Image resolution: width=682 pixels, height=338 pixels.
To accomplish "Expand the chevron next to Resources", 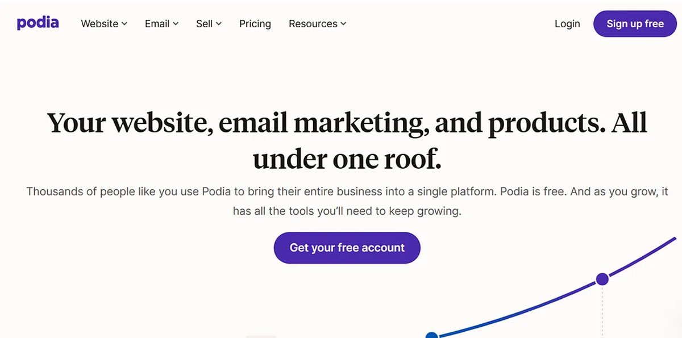I will [343, 24].
